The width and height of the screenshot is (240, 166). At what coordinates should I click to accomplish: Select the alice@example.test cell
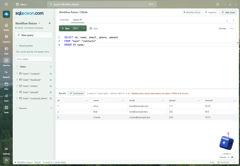pos(147,106)
